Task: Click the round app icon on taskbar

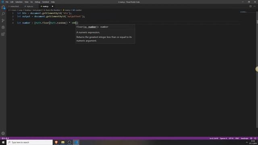Action: (69, 142)
